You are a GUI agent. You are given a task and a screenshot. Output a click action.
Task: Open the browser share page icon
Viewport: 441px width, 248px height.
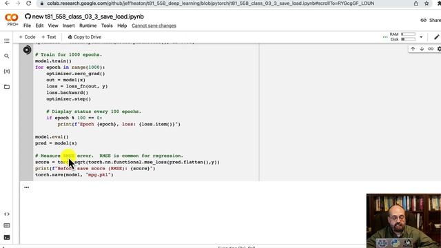click(x=416, y=3)
